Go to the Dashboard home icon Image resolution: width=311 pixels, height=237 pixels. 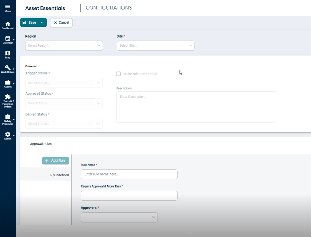[8, 24]
